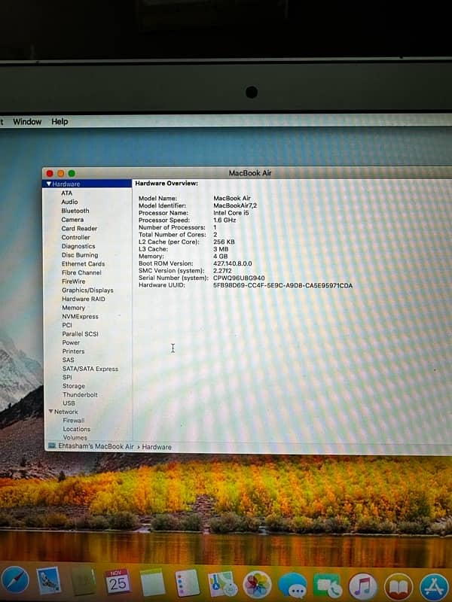
Task: Click Hardware in the bottom path bar
Action: pos(157,447)
